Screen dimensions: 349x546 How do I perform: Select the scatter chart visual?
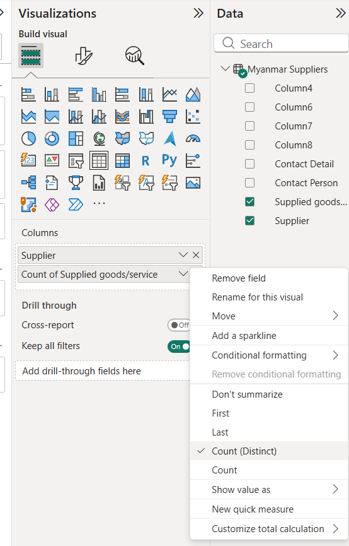tap(193, 117)
